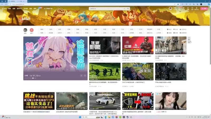Open the 新歌热榜 link with icon
This screenshot has height=119, width=211.
183,33
